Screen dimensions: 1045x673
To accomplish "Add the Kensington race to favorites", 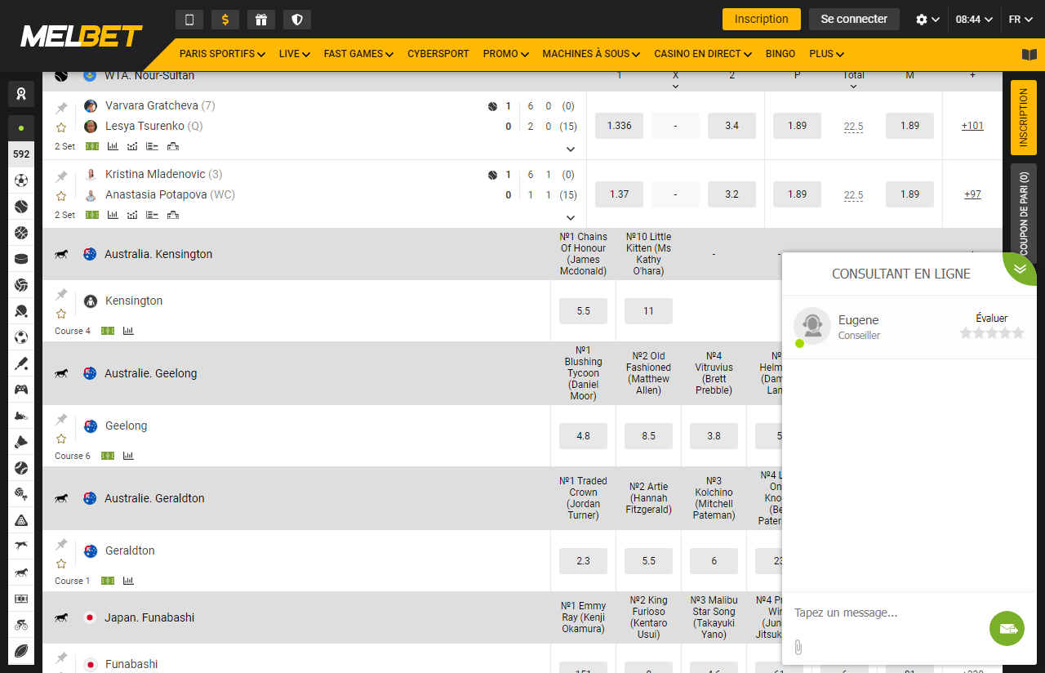I will 61,314.
